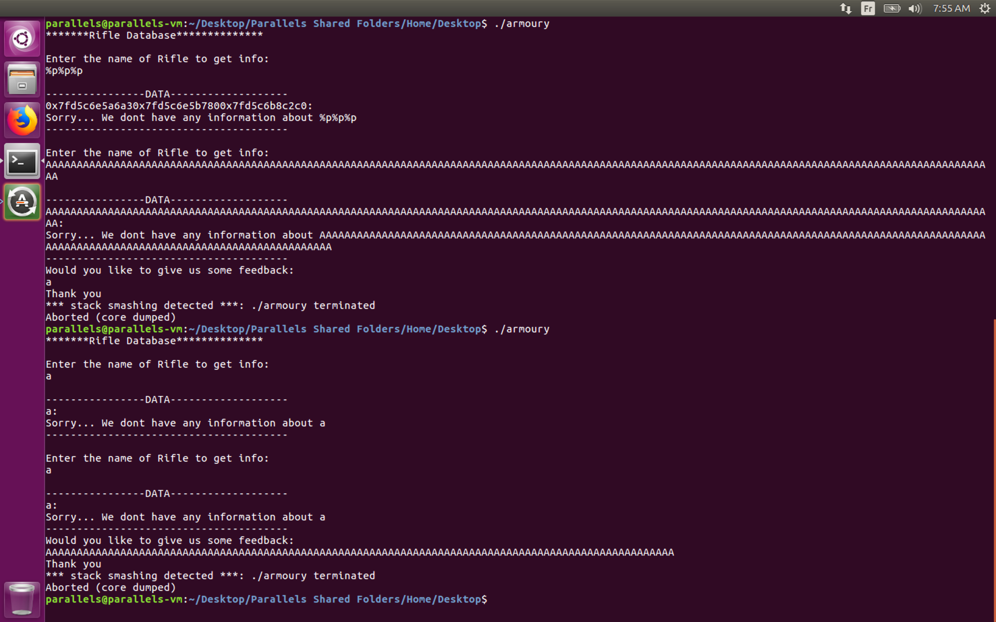Launch Firefox from the dock
Screen dimensions: 996x622
pyautogui.click(x=22, y=120)
